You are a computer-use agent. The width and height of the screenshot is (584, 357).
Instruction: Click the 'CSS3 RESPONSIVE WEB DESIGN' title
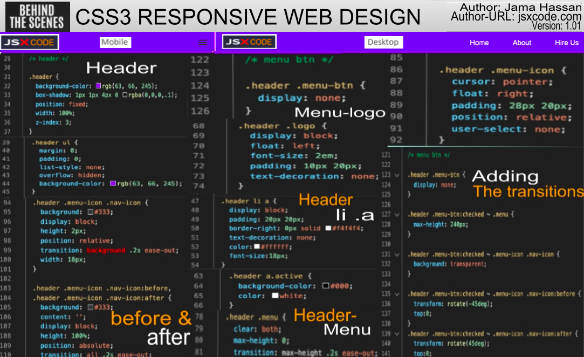pos(248,17)
